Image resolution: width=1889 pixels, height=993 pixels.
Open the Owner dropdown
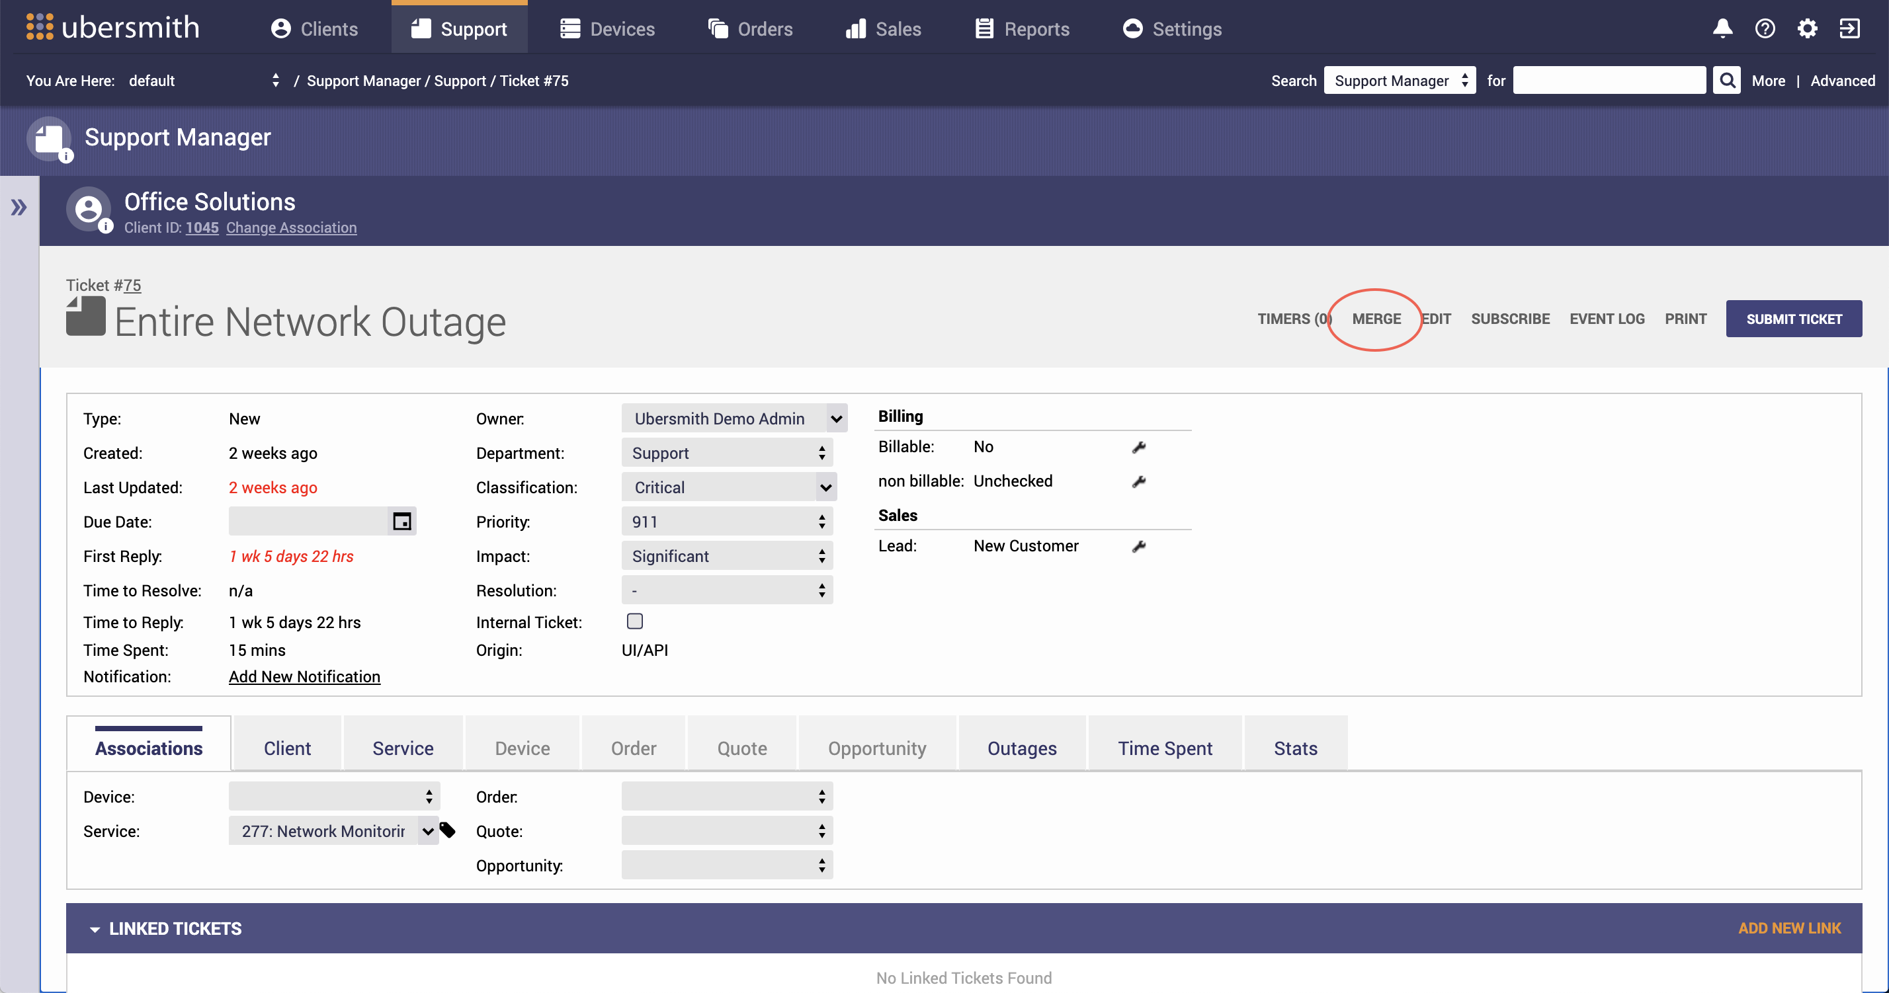tap(734, 418)
